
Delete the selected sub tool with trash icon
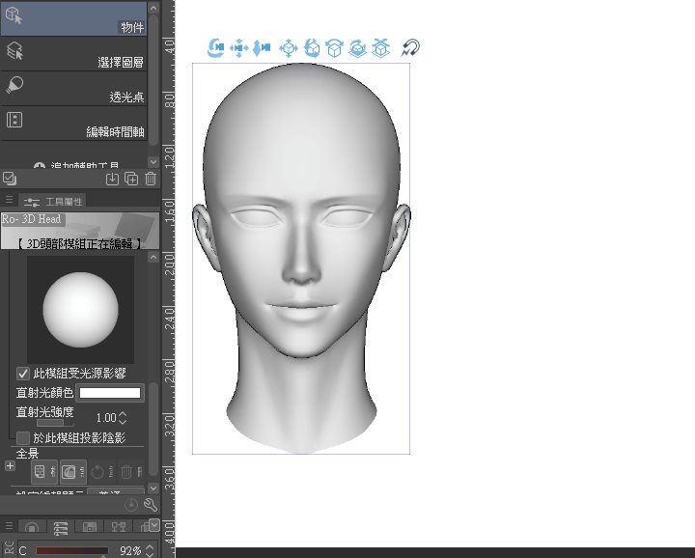pos(151,178)
